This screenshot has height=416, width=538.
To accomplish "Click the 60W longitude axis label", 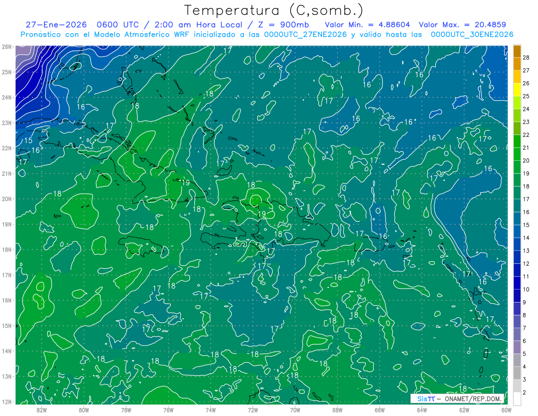I will (x=506, y=410).
